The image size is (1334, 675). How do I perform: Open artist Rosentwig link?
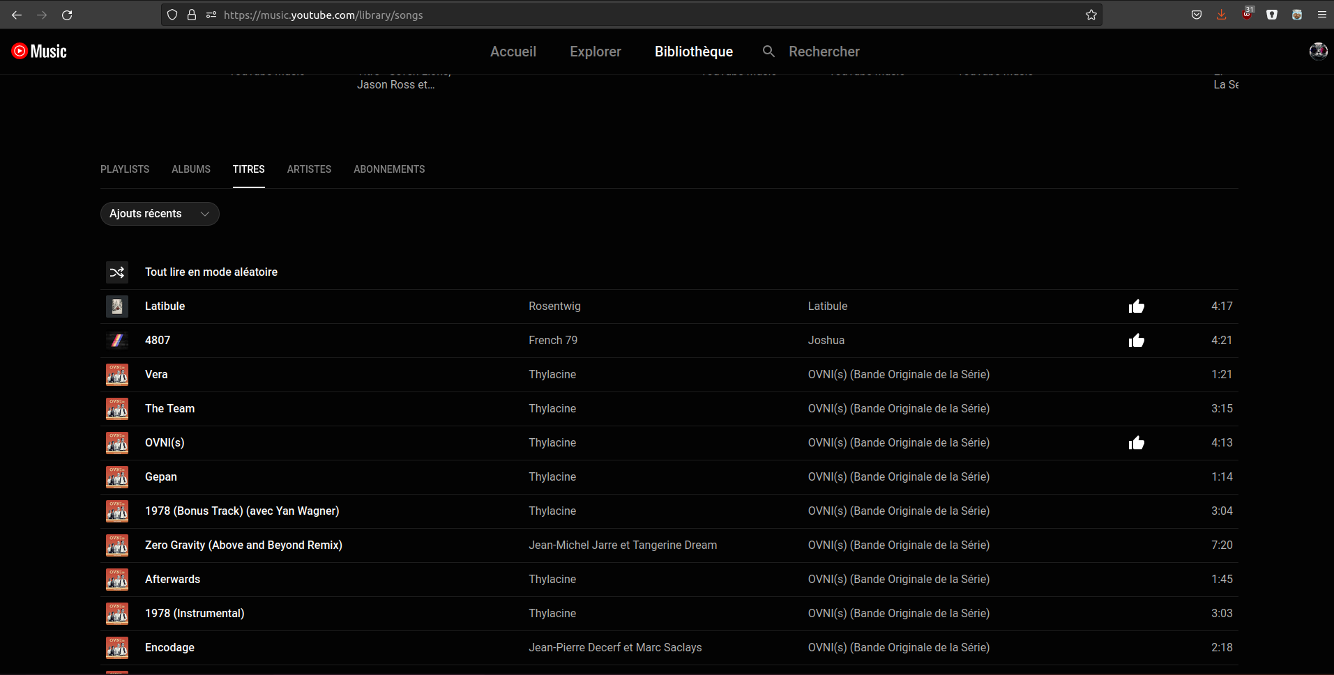[554, 307]
